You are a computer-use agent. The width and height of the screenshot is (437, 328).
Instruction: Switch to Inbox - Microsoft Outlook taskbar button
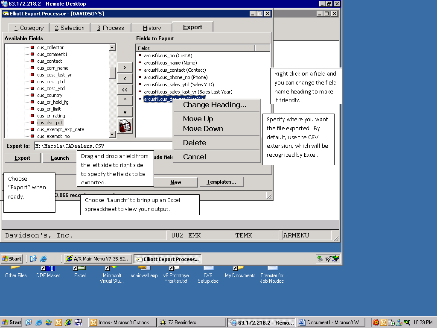click(122, 322)
